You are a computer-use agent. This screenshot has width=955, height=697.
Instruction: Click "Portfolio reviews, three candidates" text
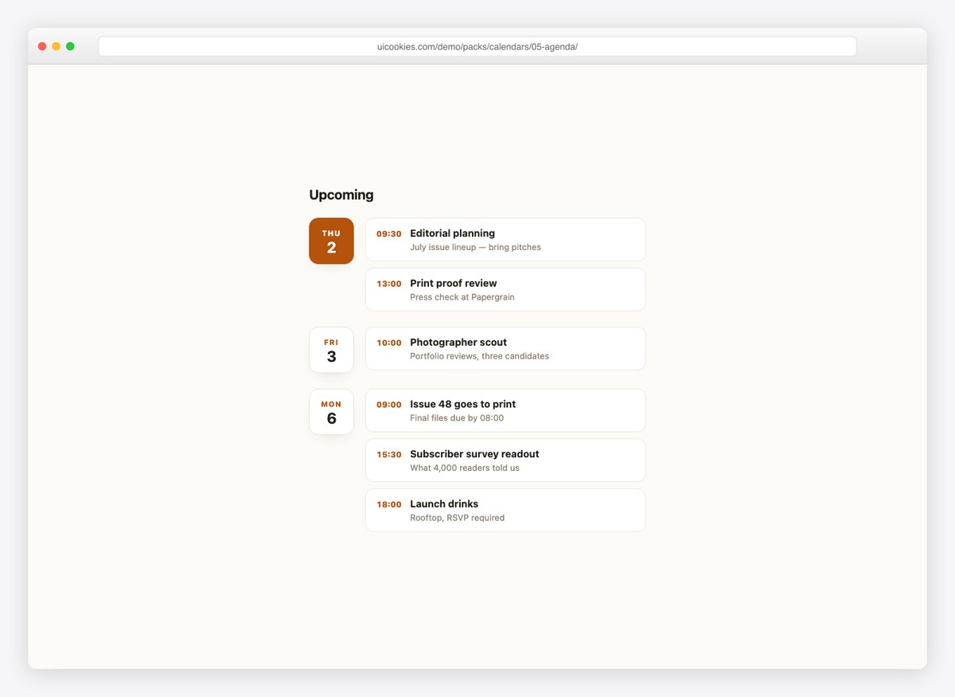[x=479, y=356]
